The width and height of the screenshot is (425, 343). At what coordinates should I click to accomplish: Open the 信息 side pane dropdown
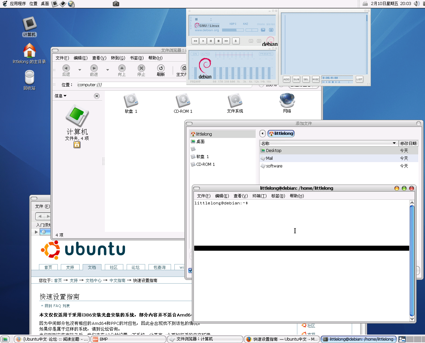tap(61, 96)
